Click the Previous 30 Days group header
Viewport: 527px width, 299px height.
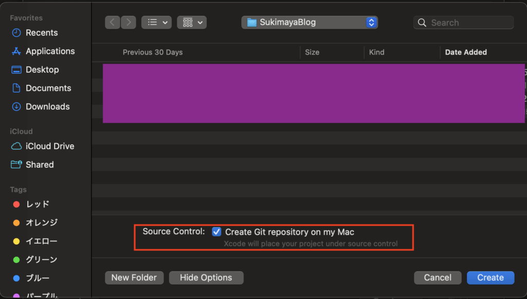152,52
